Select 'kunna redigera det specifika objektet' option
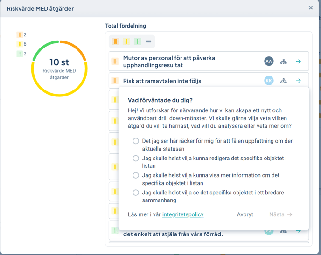Viewport: 321px width, 255px height. (136, 159)
